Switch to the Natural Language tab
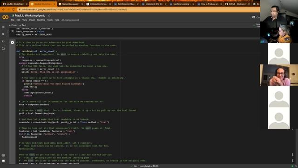Viewport: 298px width, 168px height. pos(70,4)
